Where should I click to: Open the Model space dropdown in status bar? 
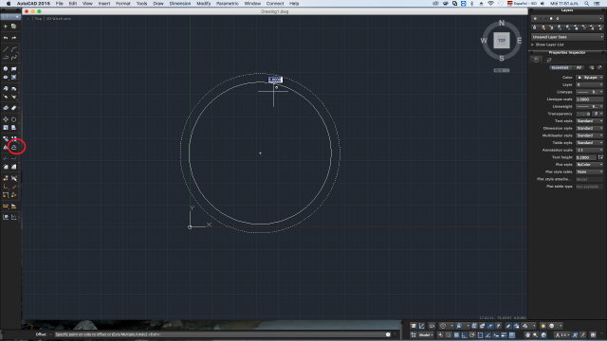426,334
